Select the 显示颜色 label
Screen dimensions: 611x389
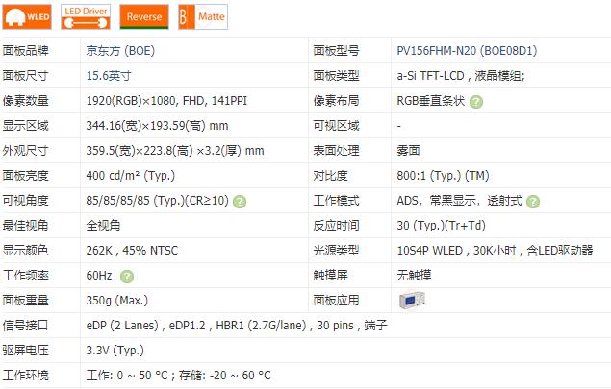coord(25,250)
